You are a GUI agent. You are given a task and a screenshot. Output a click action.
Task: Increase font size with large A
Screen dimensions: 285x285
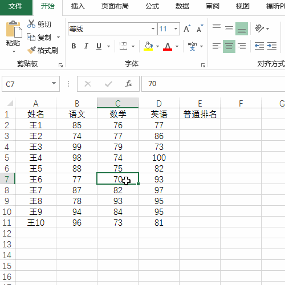(x=187, y=28)
